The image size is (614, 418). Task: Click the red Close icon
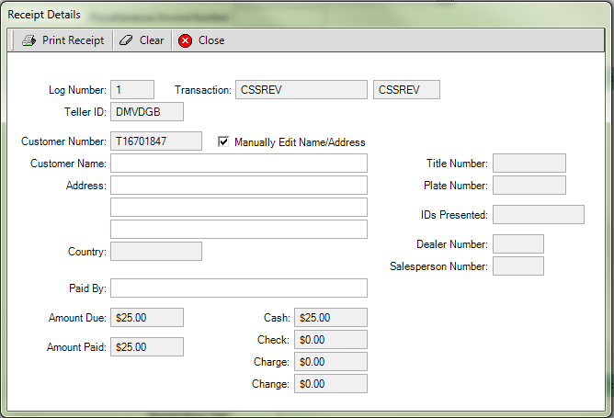pyautogui.click(x=185, y=40)
